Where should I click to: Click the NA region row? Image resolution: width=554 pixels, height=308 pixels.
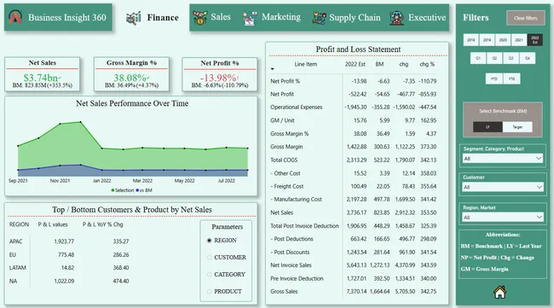[69, 282]
